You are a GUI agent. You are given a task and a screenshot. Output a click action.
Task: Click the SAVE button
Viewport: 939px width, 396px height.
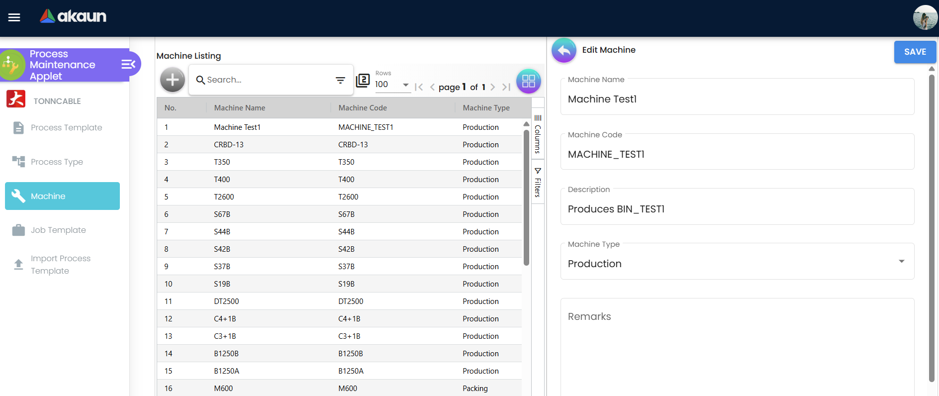(915, 52)
